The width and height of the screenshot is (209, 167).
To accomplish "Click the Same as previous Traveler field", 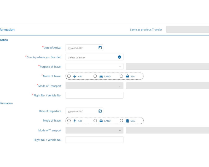I will (x=188, y=29).
